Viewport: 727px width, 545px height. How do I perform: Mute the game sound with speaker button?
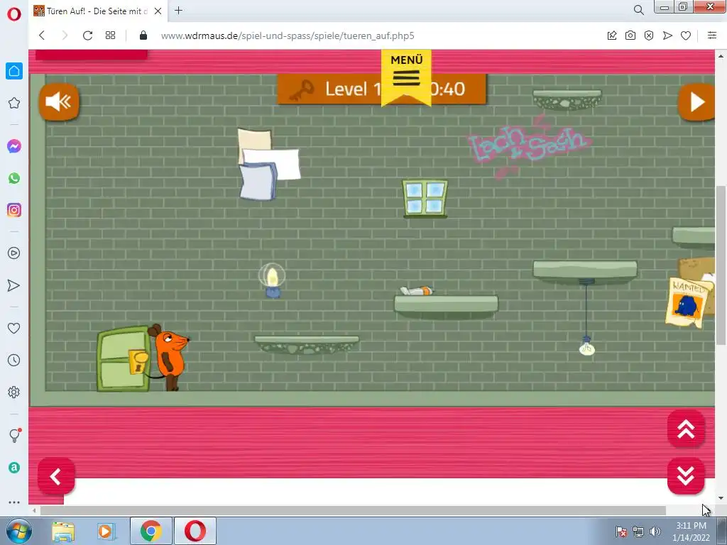coord(59,101)
